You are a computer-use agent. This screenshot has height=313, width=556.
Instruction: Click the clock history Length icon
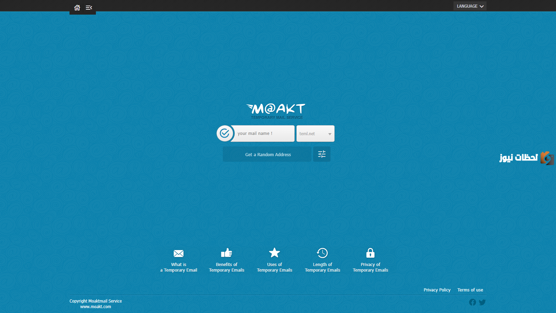(x=322, y=253)
